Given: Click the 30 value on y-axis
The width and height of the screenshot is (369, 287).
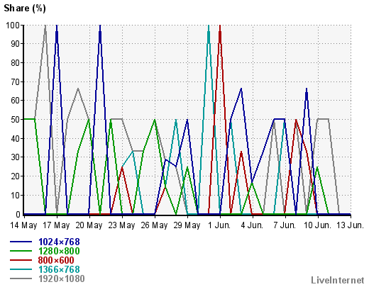Looking at the screenshot, I should pos(16,157).
